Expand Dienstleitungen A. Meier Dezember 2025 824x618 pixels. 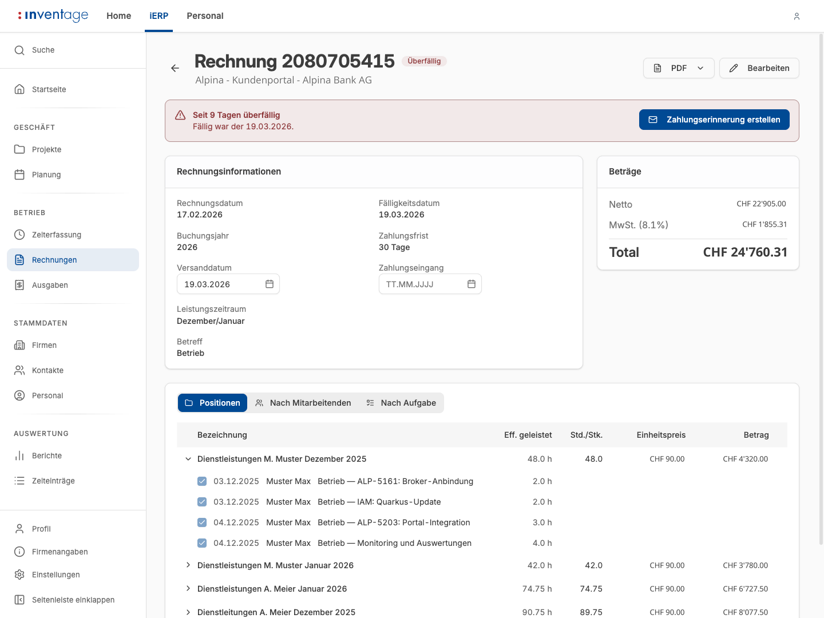coord(188,612)
